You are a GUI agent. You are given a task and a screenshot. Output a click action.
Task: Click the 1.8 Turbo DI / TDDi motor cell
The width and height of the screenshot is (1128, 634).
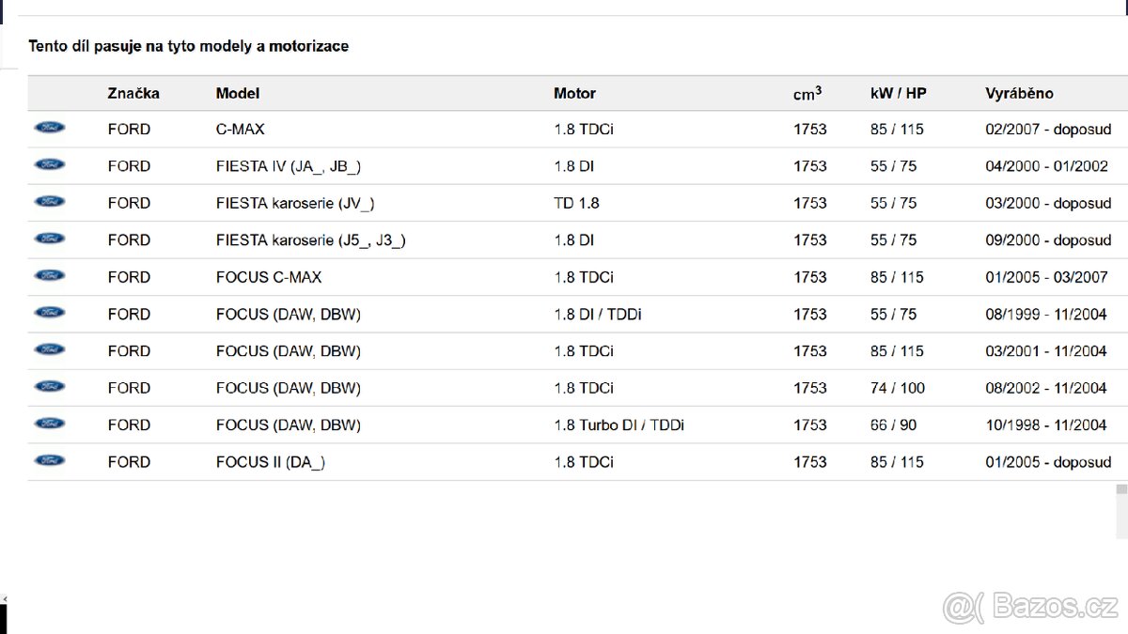click(x=619, y=425)
